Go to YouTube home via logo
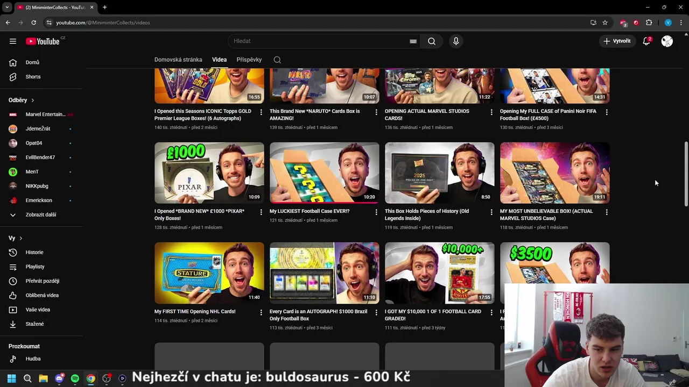Viewport: 689px width, 387px height. pos(43,41)
